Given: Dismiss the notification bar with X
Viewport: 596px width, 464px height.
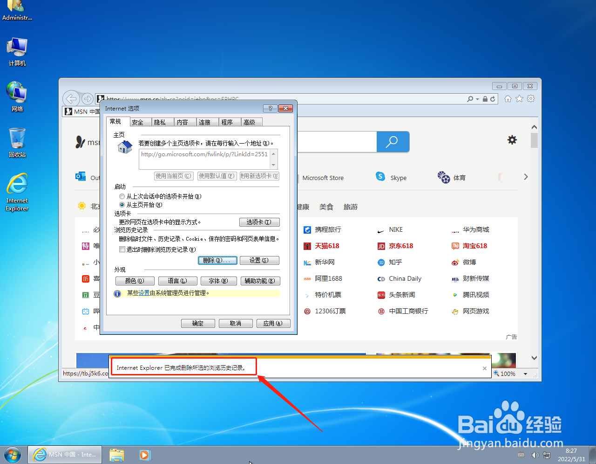Looking at the screenshot, I should [485, 368].
